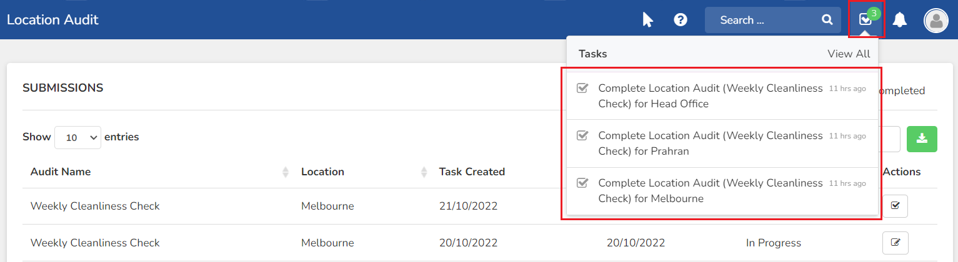Open the help question mark icon

pyautogui.click(x=681, y=20)
